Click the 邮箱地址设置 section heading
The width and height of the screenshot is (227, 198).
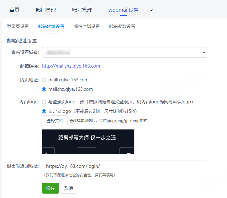[x=22, y=41]
